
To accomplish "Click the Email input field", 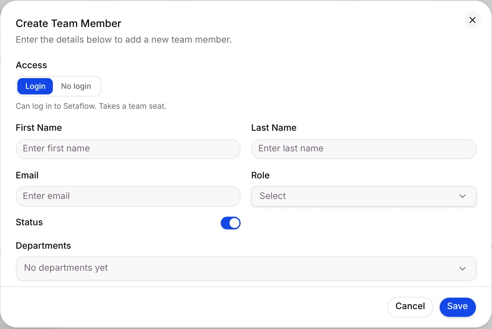I will 128,196.
